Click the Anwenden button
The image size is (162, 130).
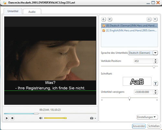[x=139, y=126]
